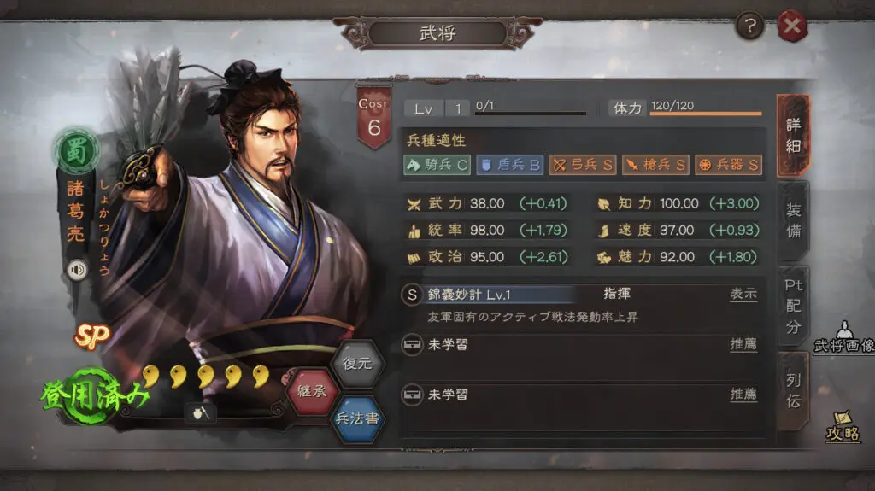Select the 盾兵 B troop aptitude
This screenshot has height=491, width=875.
point(509,165)
